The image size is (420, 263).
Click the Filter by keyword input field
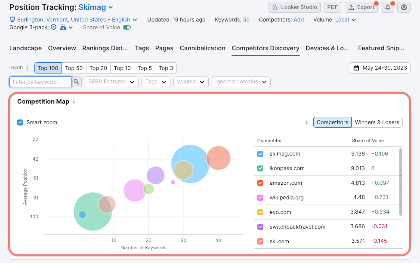tap(40, 82)
